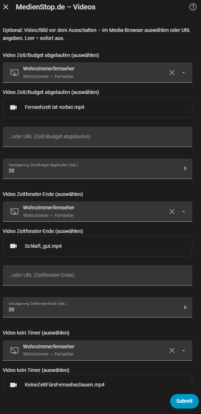This screenshot has height=414, width=201.
Task: Expand the Zeitfenster-Ende entity dropdown arrow
Action: tap(184, 212)
